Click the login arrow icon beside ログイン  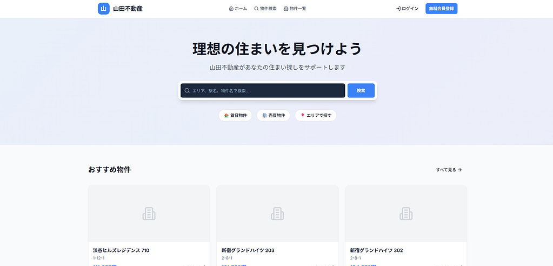pyautogui.click(x=398, y=9)
